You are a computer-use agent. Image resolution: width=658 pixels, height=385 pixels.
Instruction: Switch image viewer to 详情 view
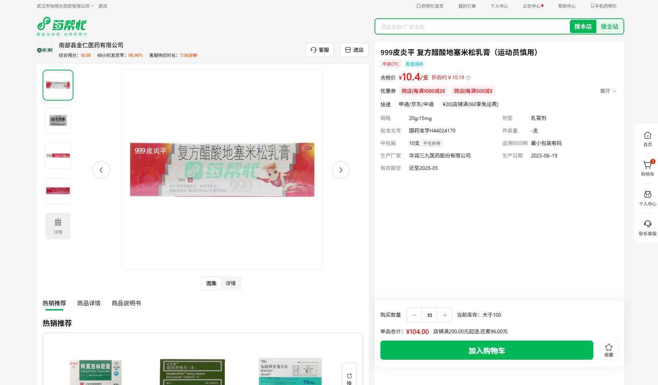click(x=231, y=283)
